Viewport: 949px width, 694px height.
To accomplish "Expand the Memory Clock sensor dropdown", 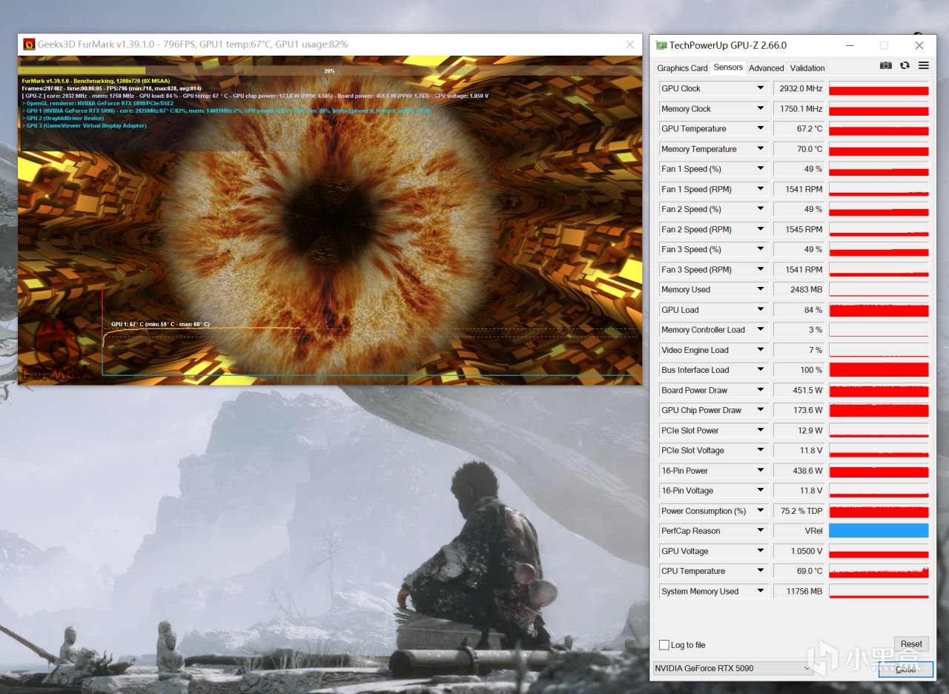I will point(760,108).
